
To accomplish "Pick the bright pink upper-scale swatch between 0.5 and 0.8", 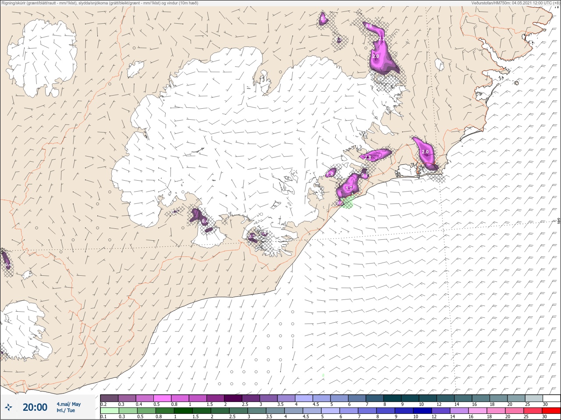I will [x=162, y=398].
